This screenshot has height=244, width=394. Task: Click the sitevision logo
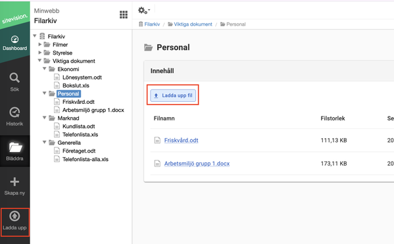[x=14, y=18]
